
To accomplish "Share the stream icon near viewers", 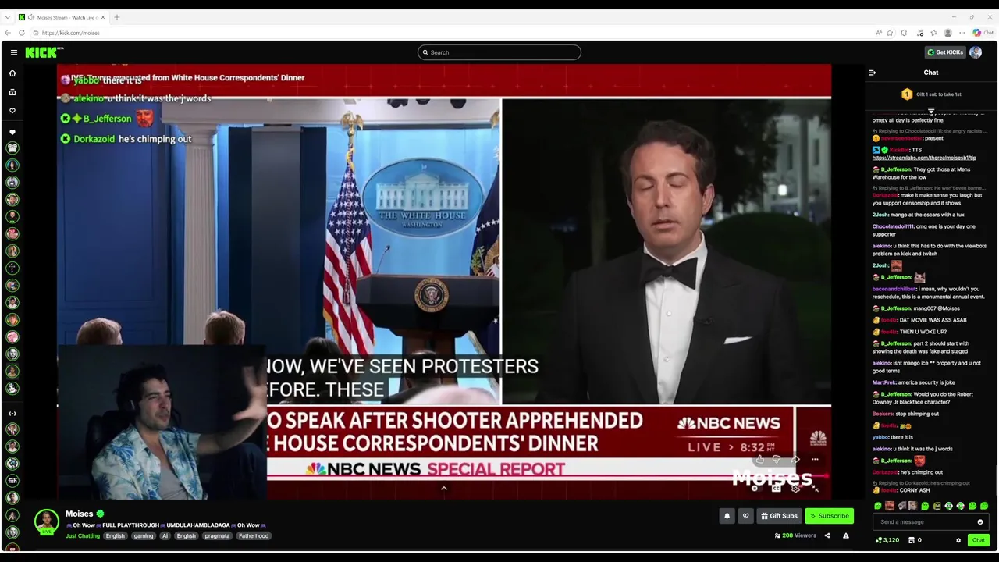I will pos(827,535).
